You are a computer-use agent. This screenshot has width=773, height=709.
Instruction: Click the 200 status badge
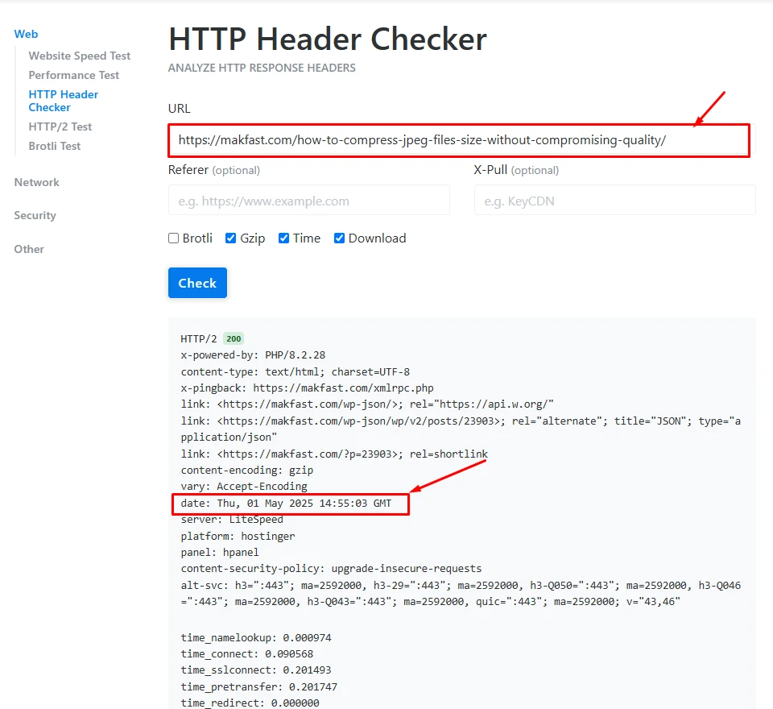coord(234,339)
